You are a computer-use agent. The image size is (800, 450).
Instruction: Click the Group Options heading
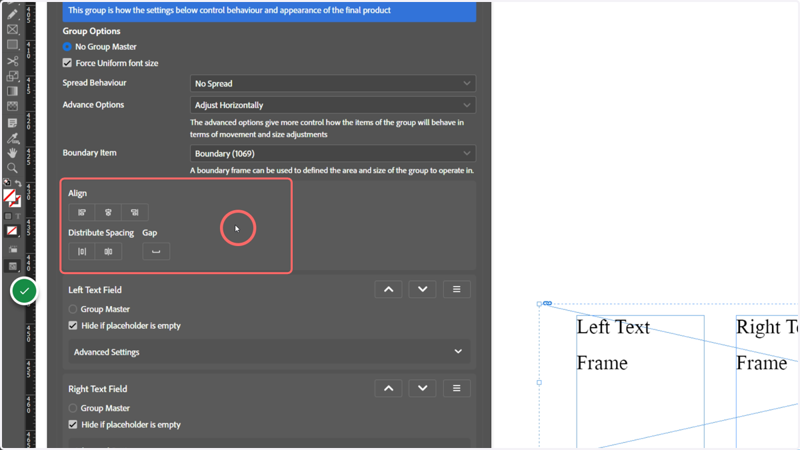91,31
